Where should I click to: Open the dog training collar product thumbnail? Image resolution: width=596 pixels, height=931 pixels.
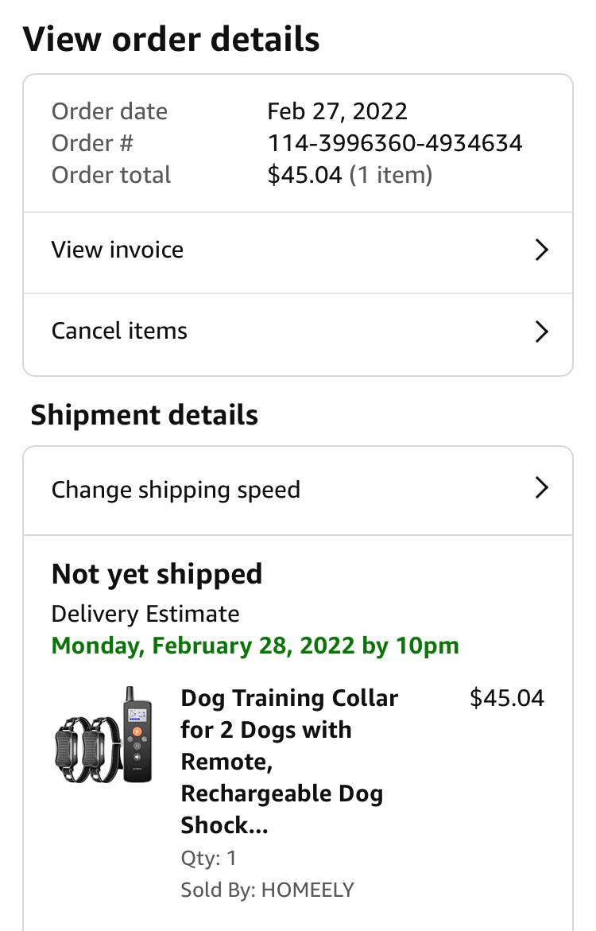click(103, 735)
